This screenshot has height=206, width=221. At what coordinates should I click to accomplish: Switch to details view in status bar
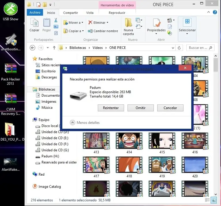207,200
